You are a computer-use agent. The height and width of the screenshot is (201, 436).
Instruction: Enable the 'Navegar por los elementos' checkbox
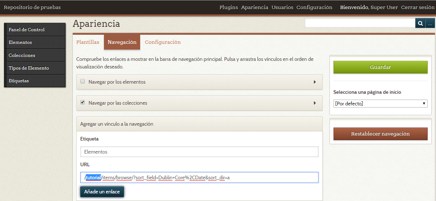coord(83,81)
